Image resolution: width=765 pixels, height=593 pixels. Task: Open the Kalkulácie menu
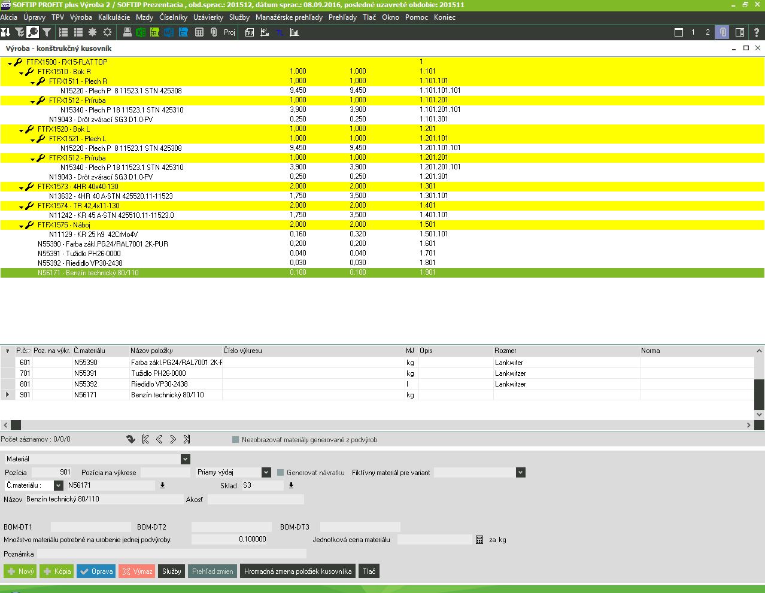114,17
